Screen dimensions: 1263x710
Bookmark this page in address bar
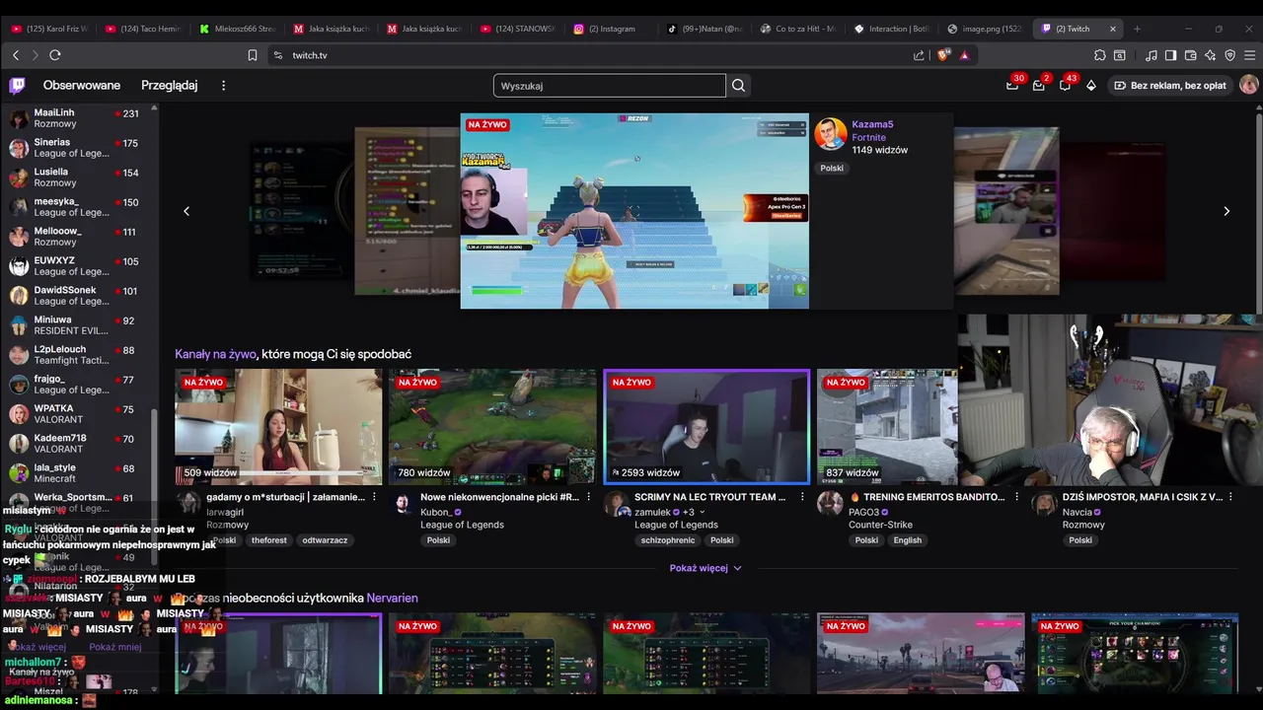pyautogui.click(x=253, y=55)
